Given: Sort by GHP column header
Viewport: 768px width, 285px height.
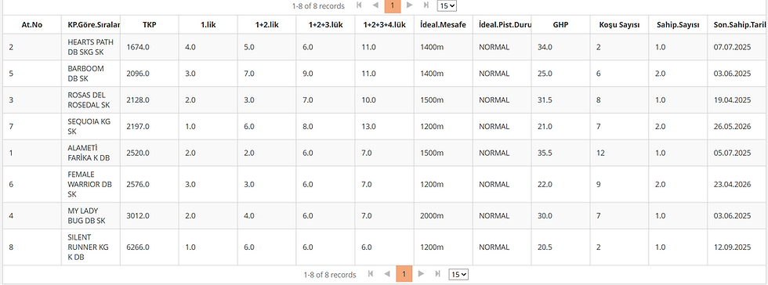Looking at the screenshot, I should click(561, 25).
